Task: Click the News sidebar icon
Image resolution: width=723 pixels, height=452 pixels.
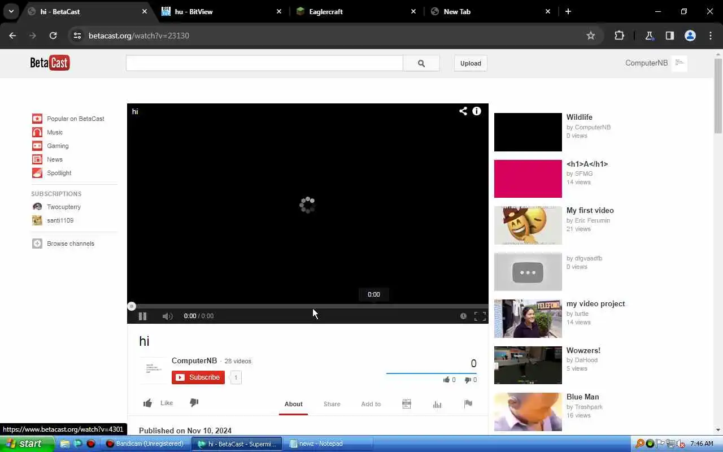Action: click(37, 159)
